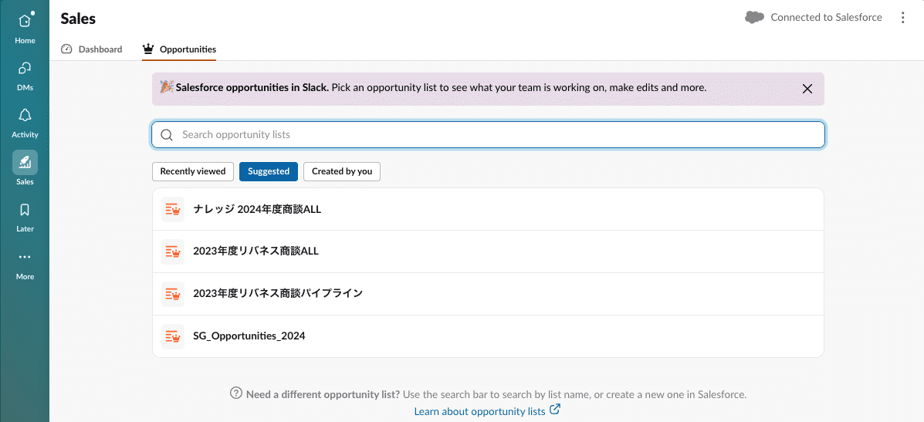Click list icon for ナレッジ 2024年度商談ALL
924x422 pixels.
coord(173,209)
